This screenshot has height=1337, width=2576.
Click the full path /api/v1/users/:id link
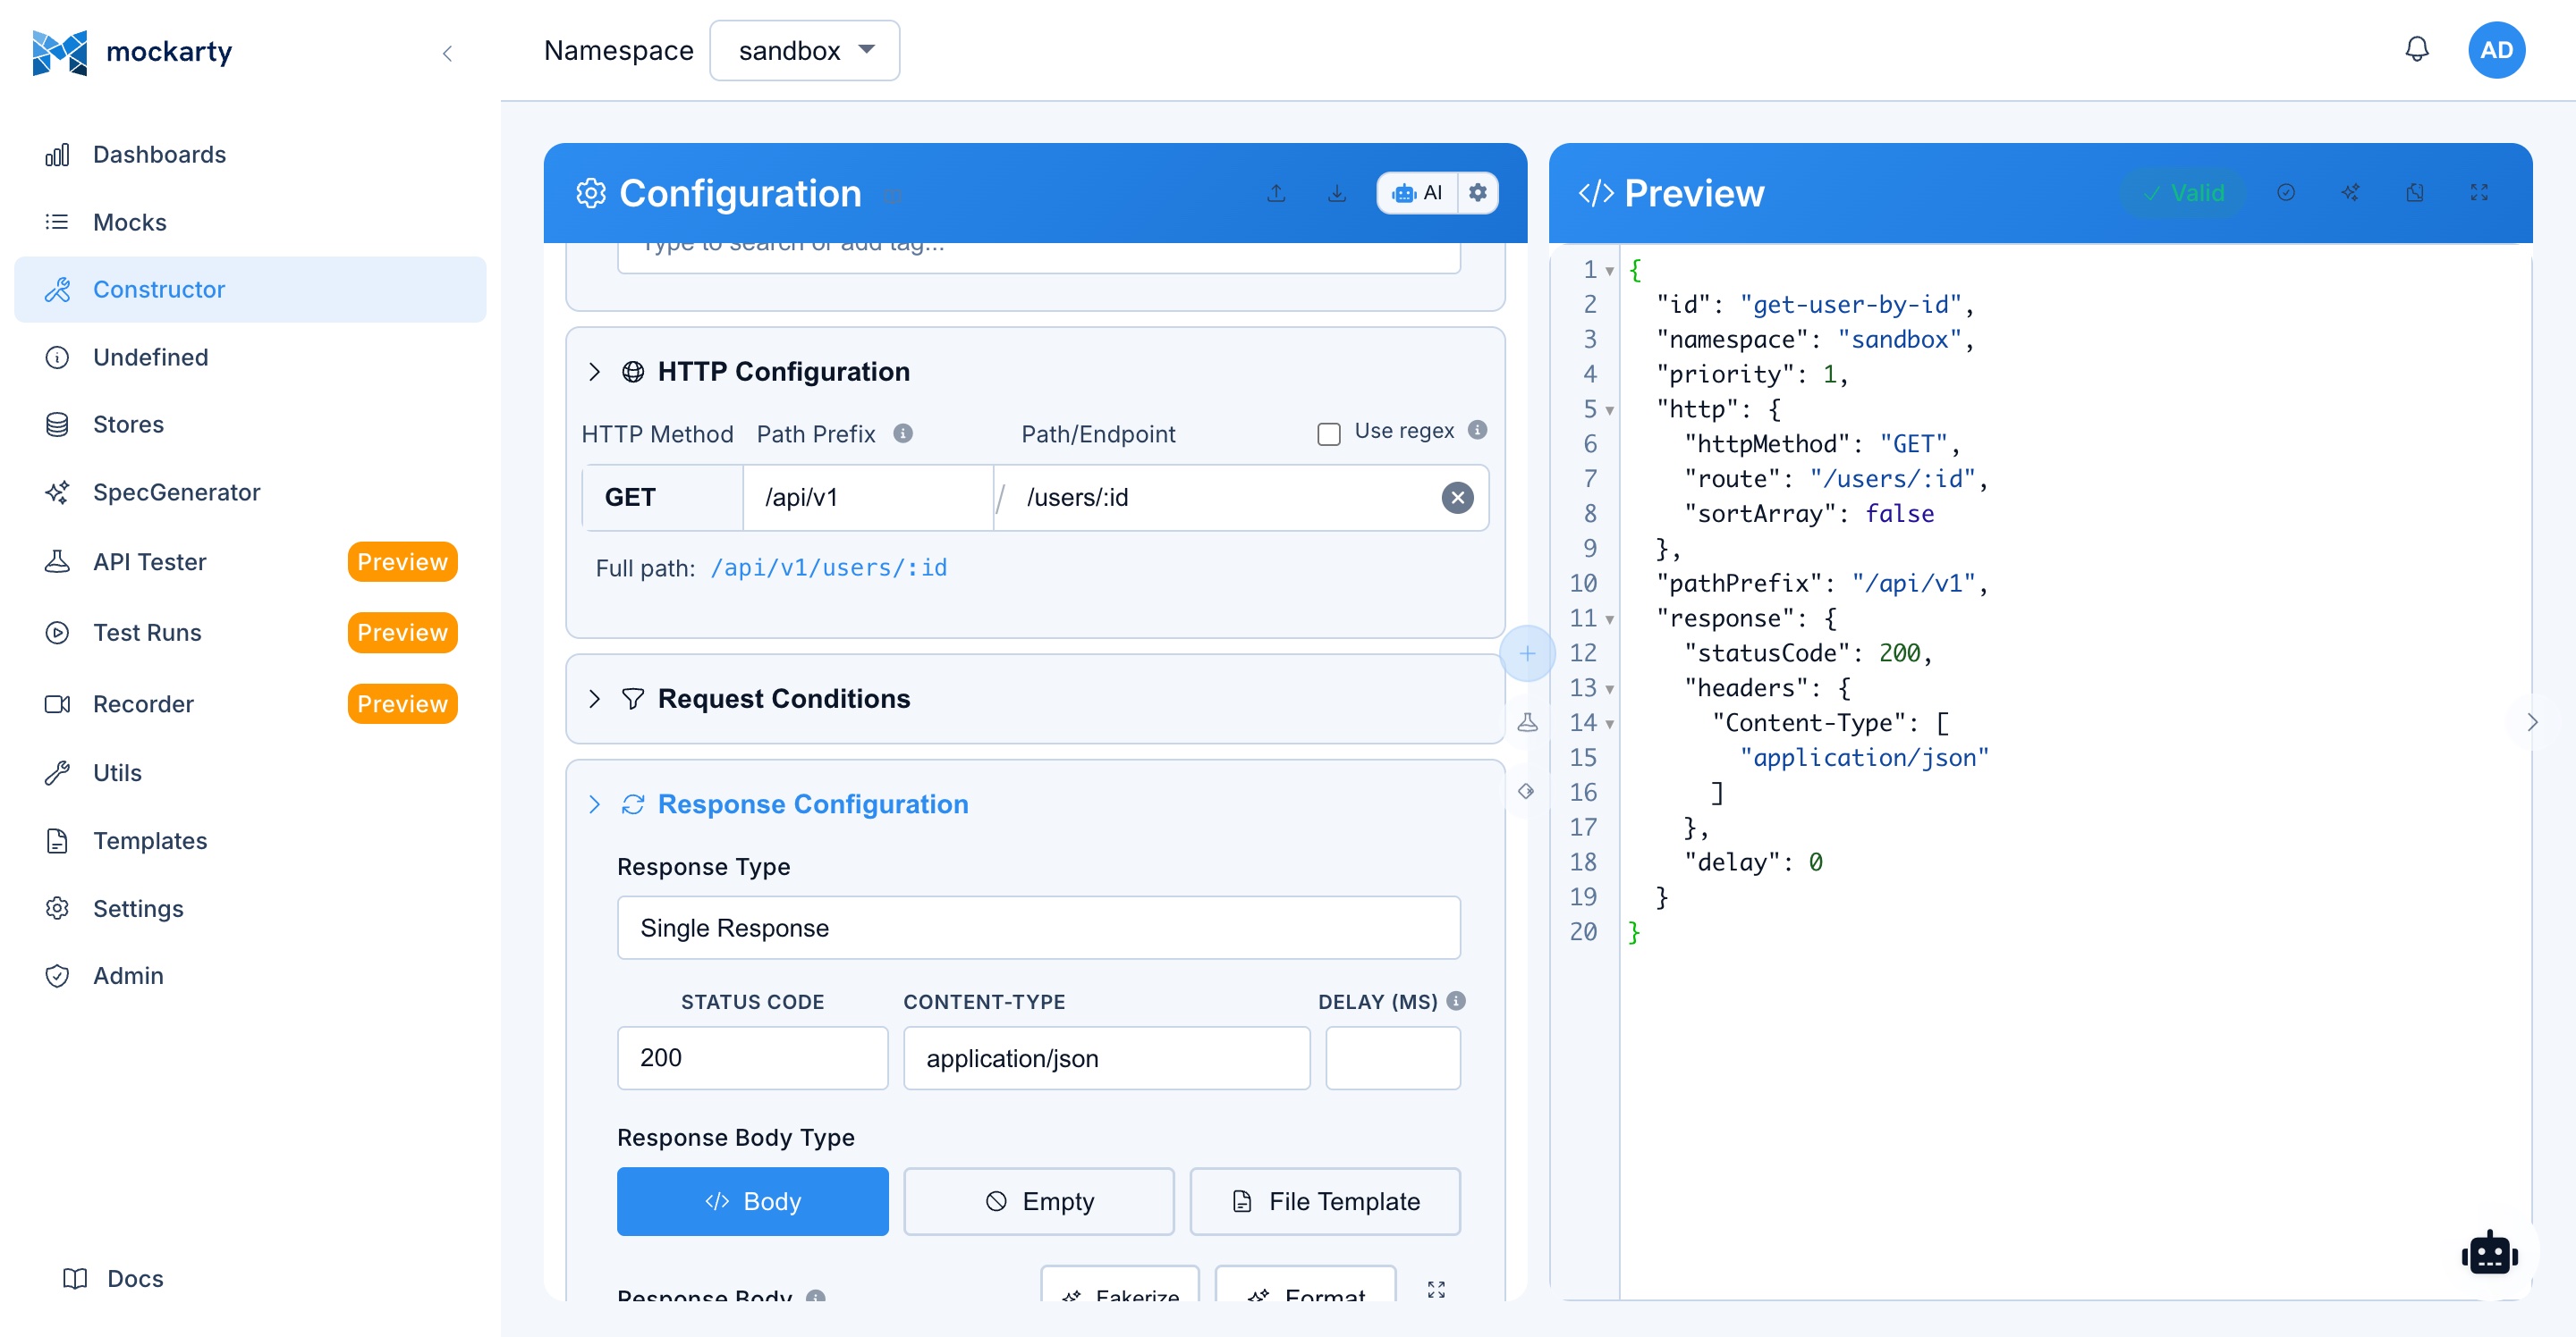(x=829, y=568)
